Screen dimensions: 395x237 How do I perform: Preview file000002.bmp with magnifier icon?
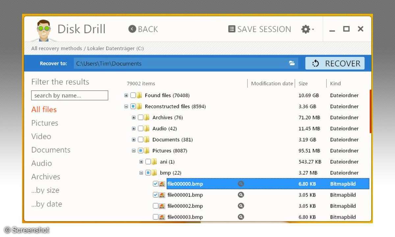pyautogui.click(x=241, y=206)
